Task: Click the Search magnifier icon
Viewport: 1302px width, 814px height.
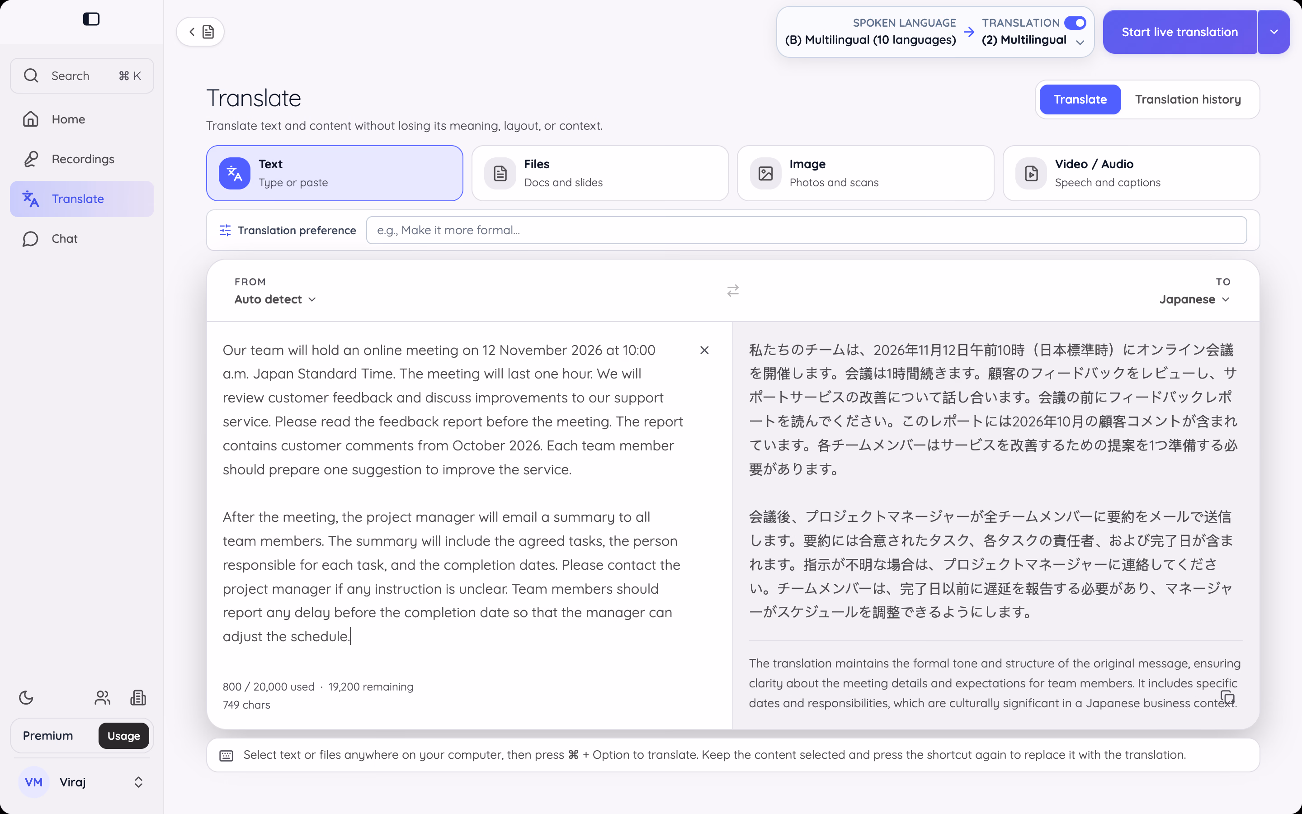Action: 31,76
